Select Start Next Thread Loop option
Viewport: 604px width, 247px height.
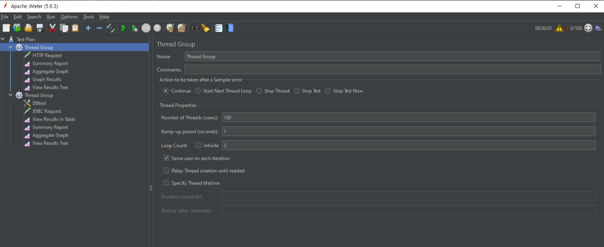click(x=198, y=91)
